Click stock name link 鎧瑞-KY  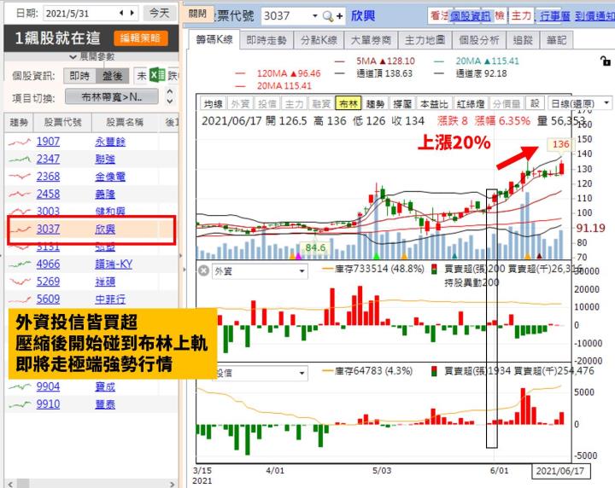(x=114, y=264)
